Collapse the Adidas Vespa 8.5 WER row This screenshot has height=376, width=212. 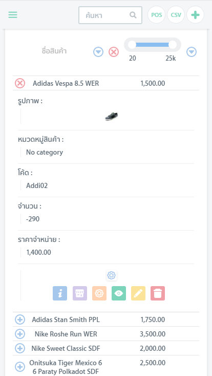pyautogui.click(x=20, y=83)
